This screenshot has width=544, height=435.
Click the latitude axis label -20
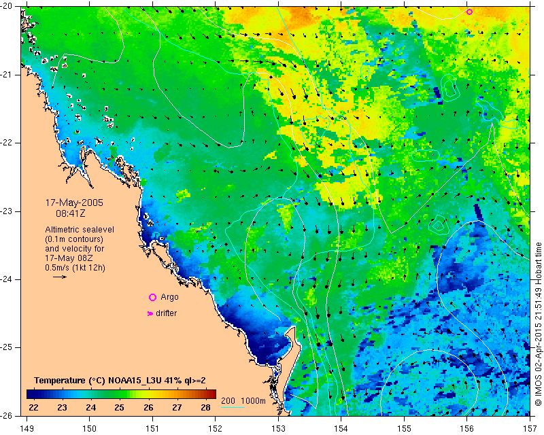click(6, 6)
